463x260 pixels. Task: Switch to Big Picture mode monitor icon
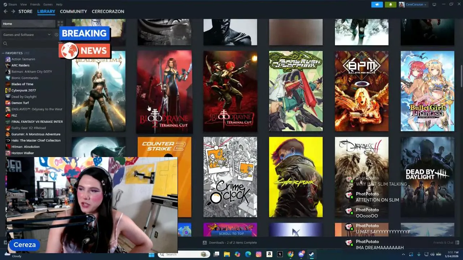point(434,4)
